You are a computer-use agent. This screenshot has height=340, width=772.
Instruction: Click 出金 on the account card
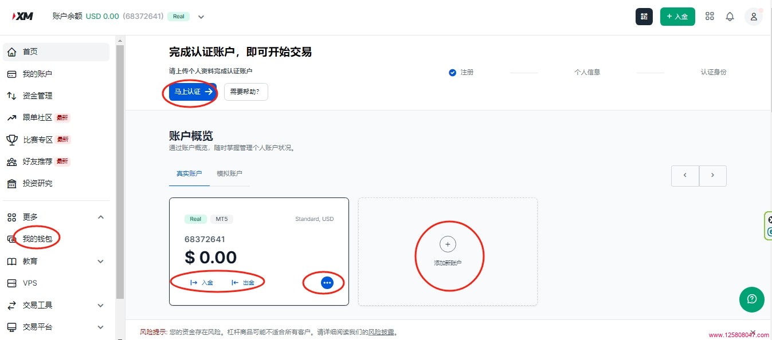tap(242, 283)
